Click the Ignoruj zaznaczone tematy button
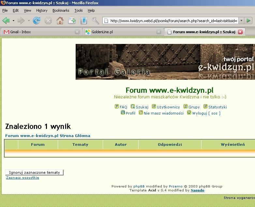Image resolution: width=255 pixels, height=207 pixels. pos(34,172)
